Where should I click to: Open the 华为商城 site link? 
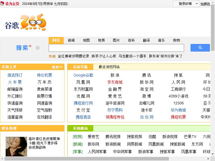click(178, 110)
